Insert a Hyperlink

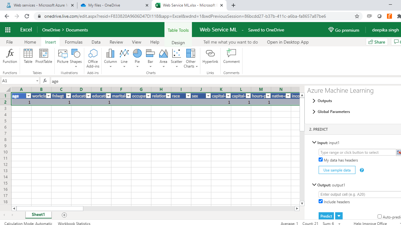210,56
